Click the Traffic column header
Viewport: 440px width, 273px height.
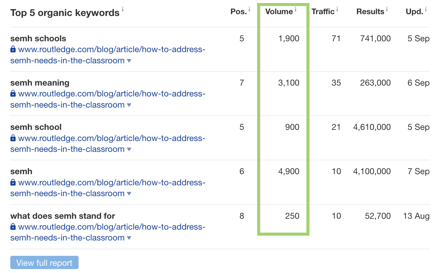323,12
